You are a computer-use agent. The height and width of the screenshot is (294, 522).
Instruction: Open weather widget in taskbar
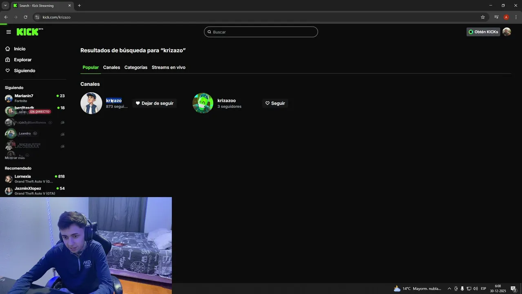click(417, 289)
